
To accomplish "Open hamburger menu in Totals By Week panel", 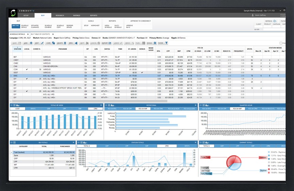I will [12, 105].
